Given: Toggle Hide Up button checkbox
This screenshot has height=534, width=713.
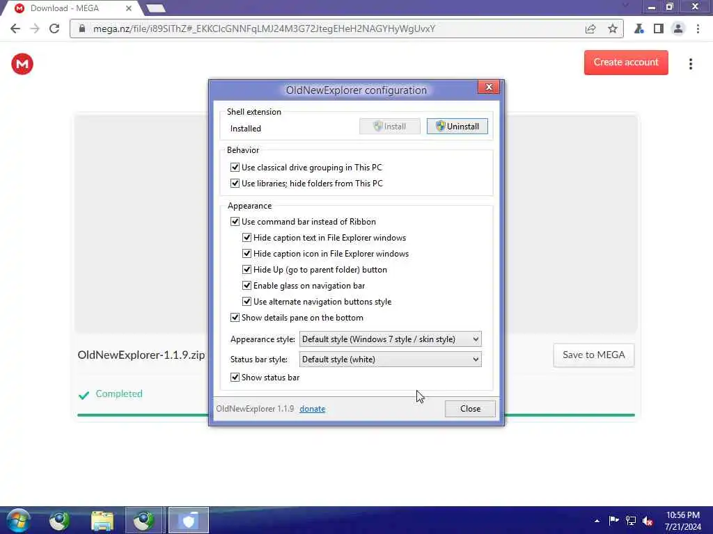Looking at the screenshot, I should pyautogui.click(x=246, y=269).
